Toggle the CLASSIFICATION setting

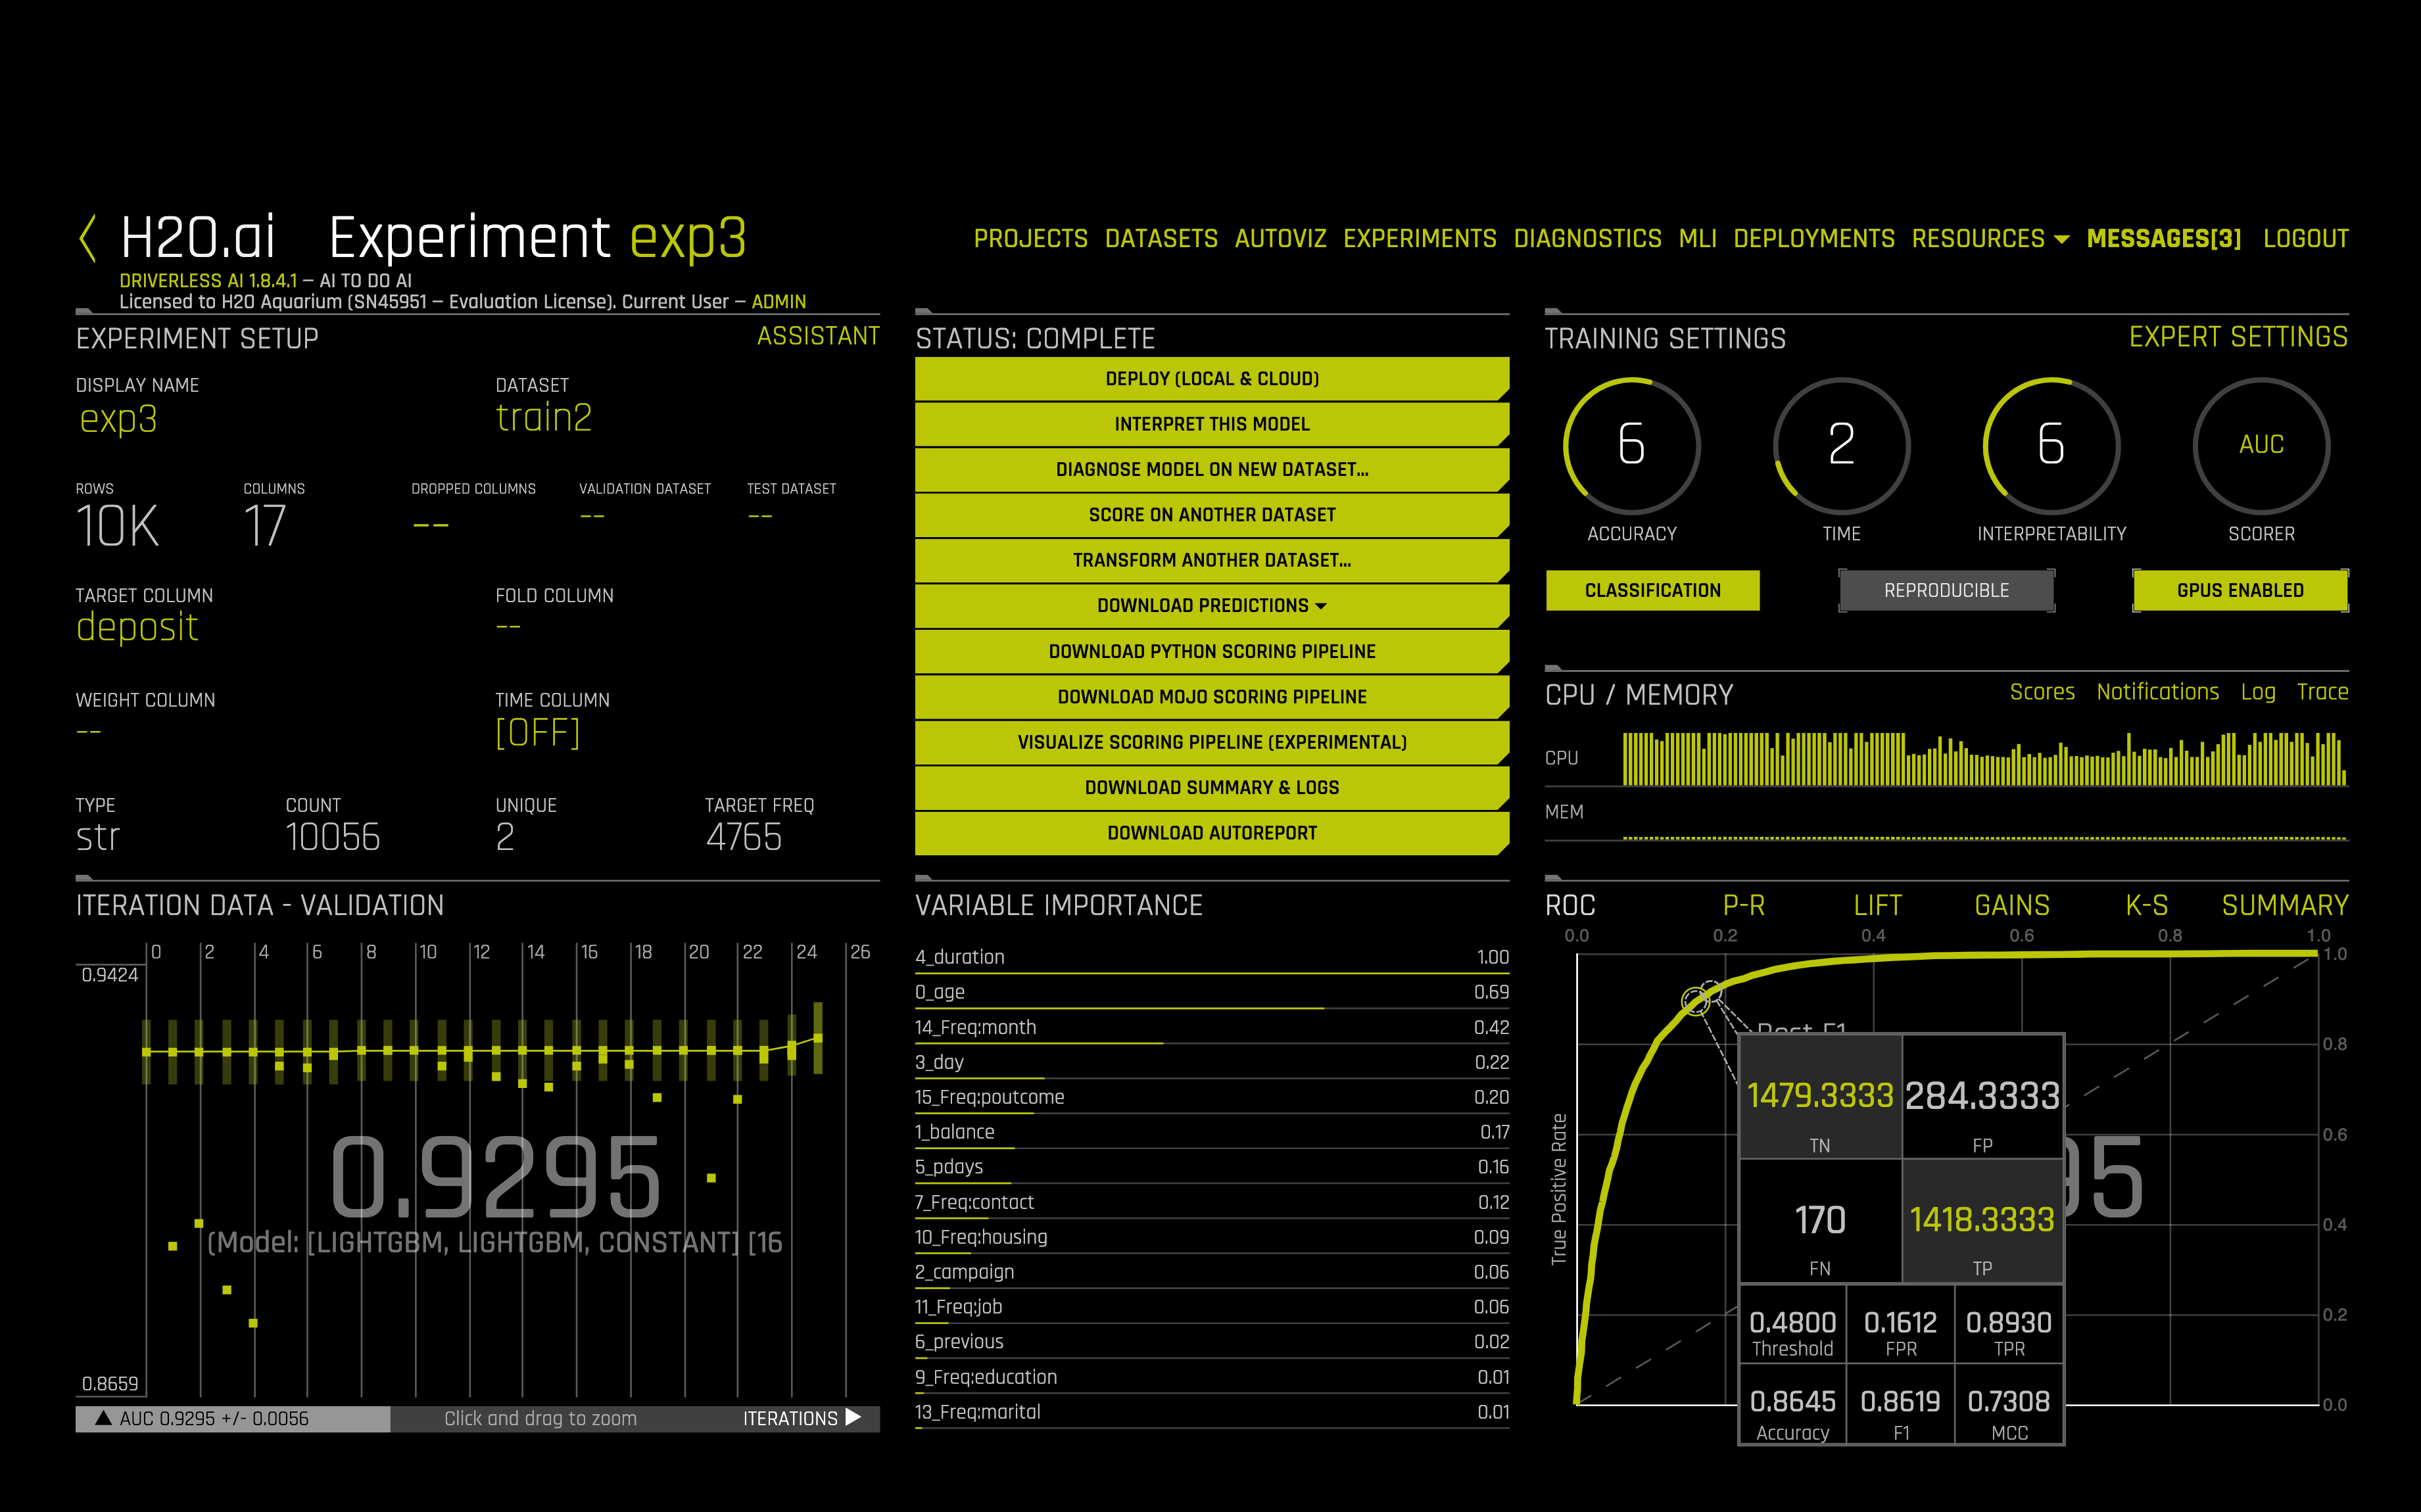coord(1652,590)
